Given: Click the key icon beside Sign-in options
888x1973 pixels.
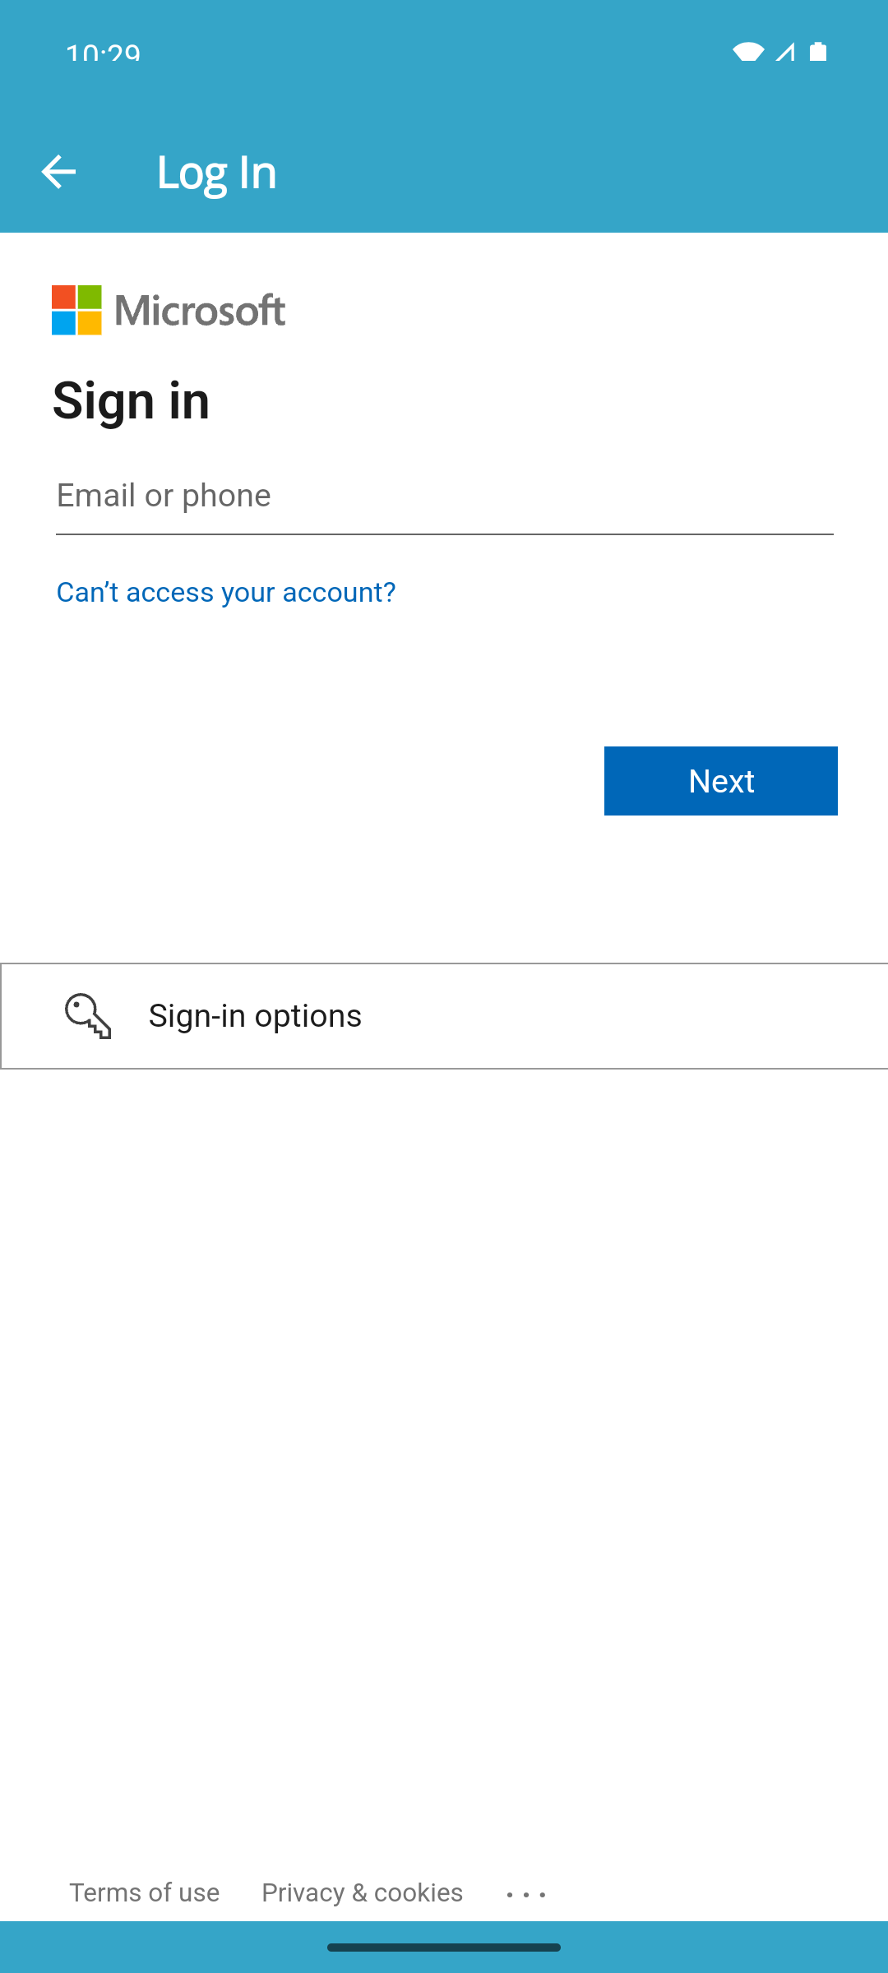Looking at the screenshot, I should [88, 1016].
